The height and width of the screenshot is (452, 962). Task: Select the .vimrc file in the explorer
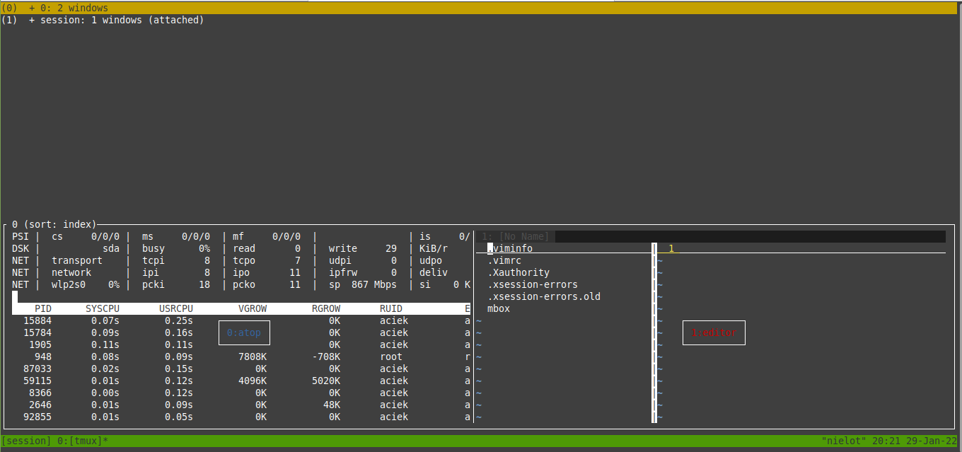click(x=503, y=260)
